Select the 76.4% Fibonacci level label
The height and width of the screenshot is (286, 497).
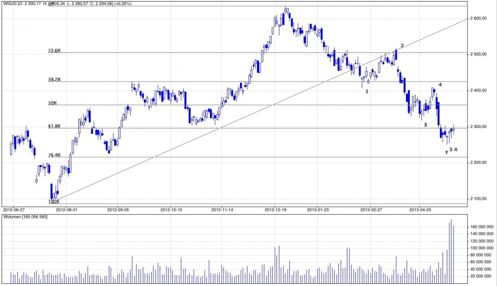(x=54, y=155)
